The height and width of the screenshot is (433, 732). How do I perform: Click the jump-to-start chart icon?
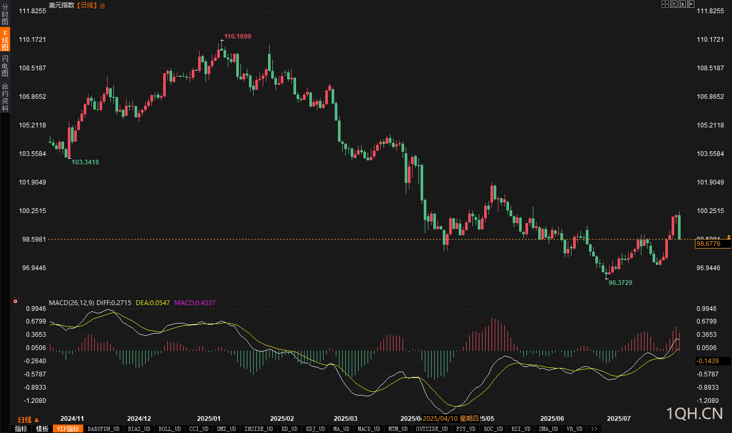click(x=674, y=5)
